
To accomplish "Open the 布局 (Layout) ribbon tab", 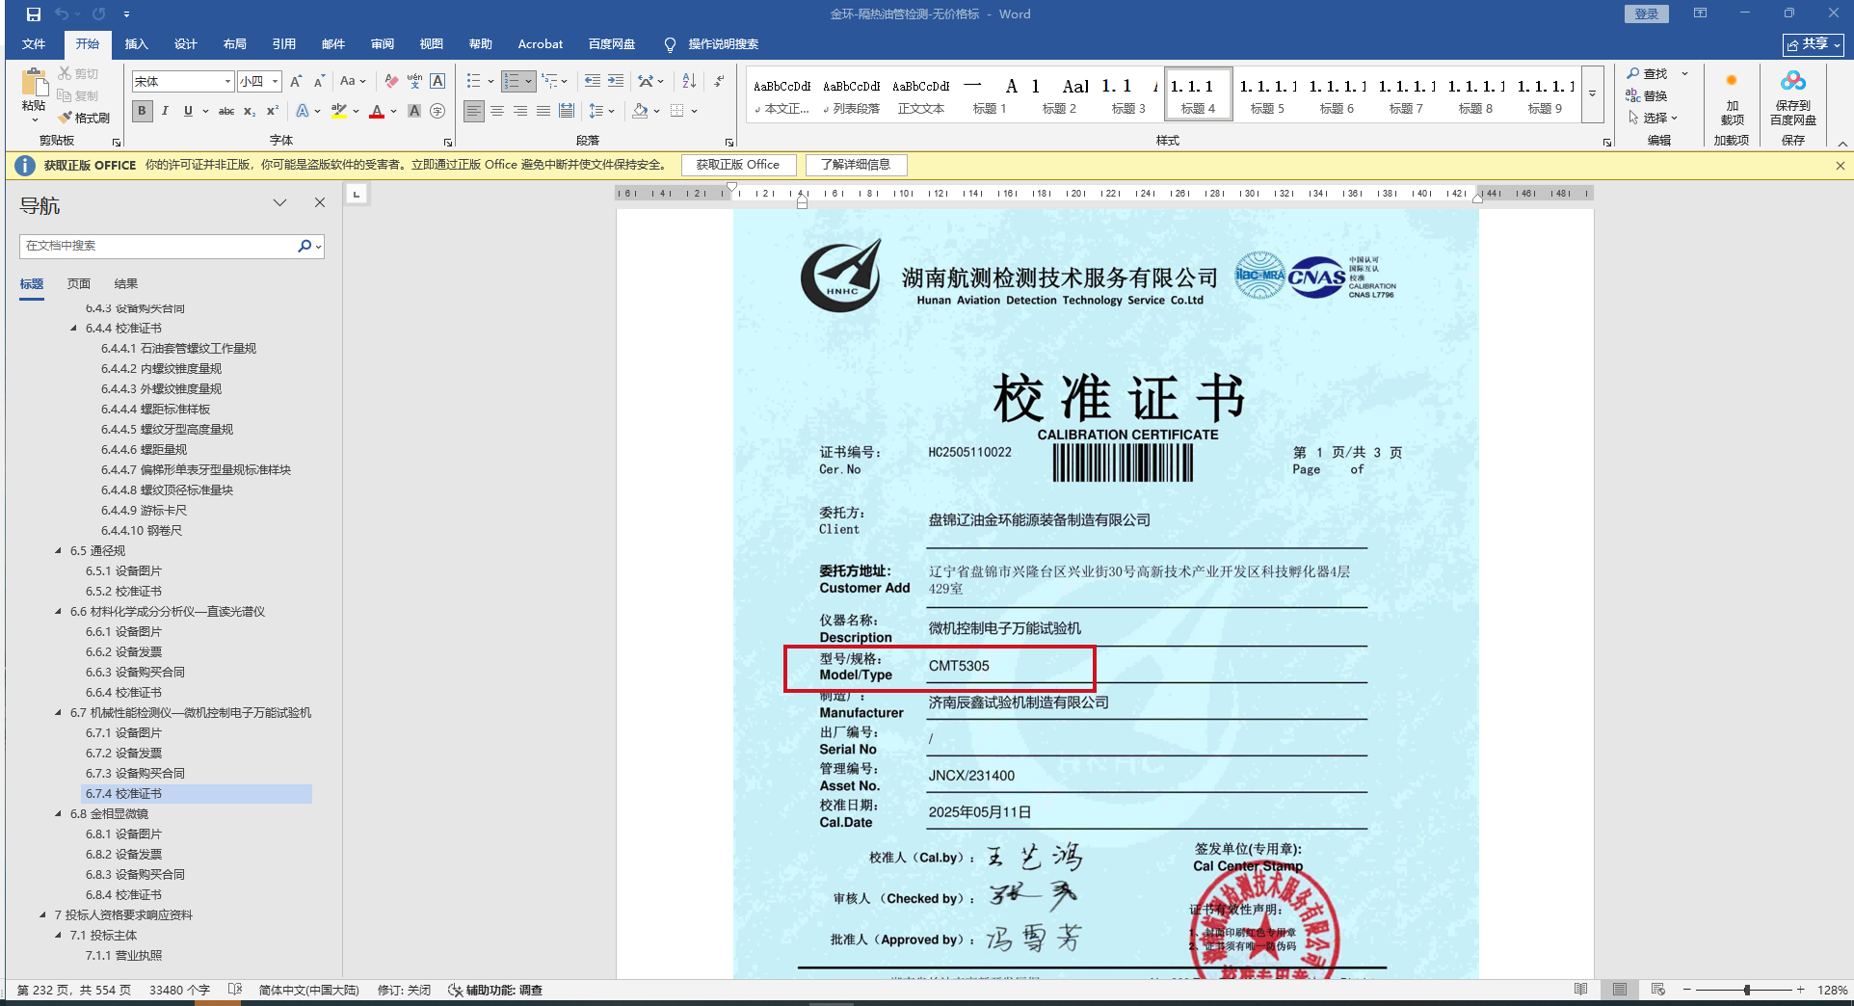I will pos(234,44).
